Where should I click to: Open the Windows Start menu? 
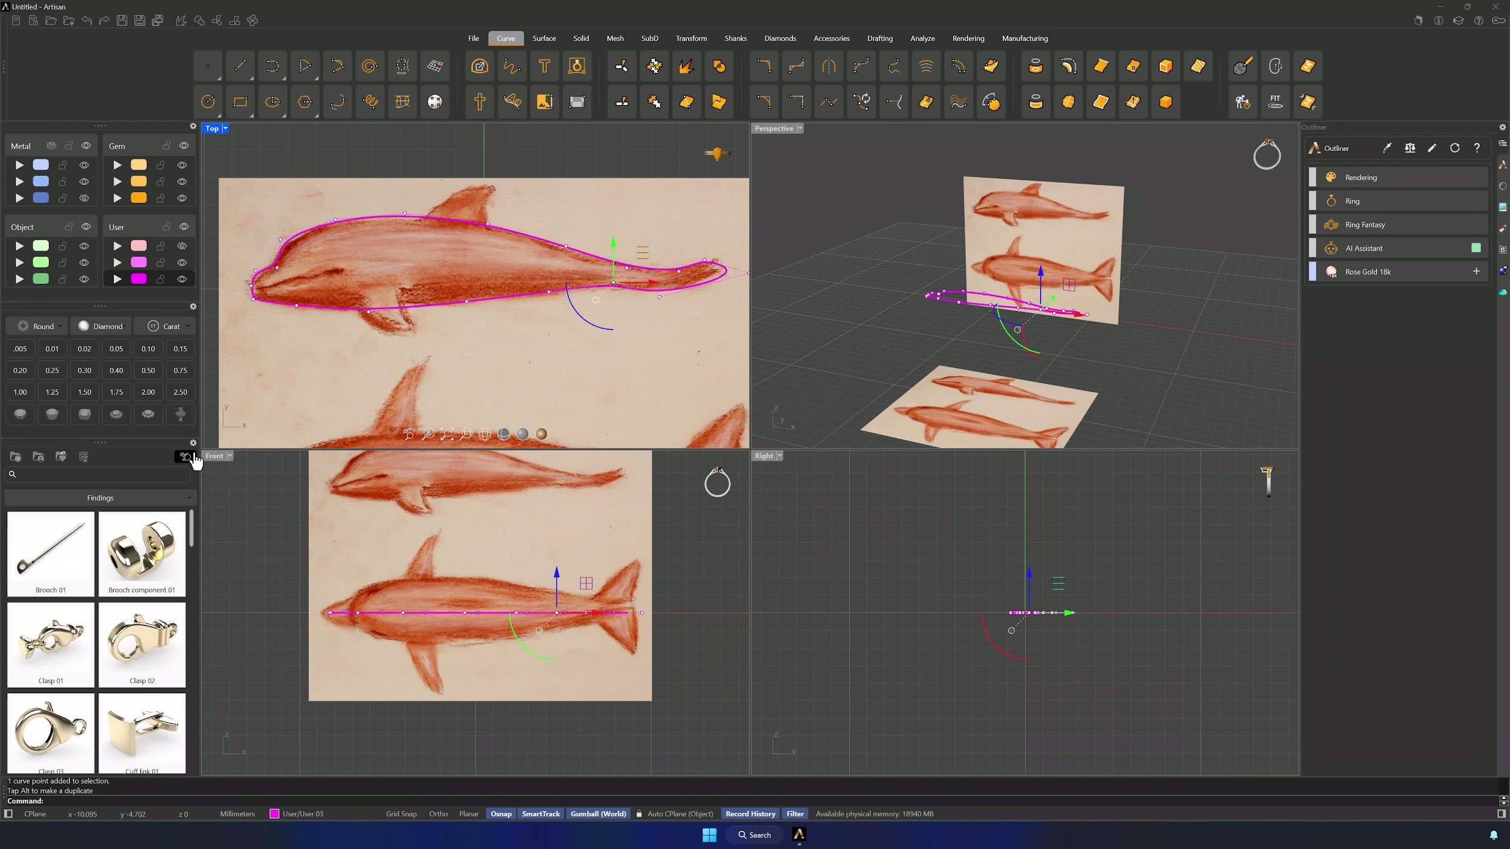pos(710,835)
